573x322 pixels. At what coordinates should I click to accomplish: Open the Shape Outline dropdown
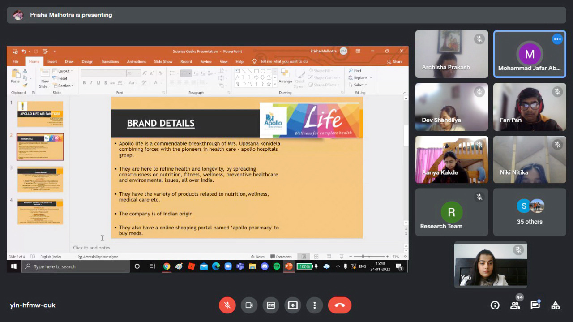click(x=324, y=78)
